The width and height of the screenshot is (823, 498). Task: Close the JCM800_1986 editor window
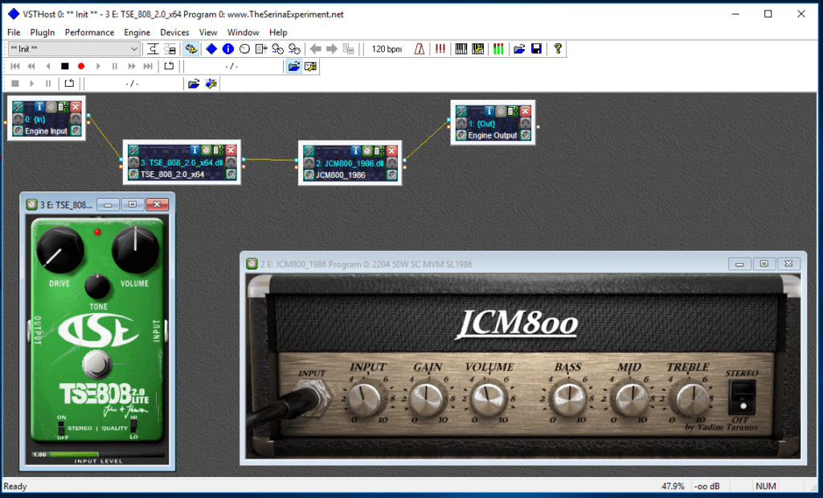coord(788,264)
